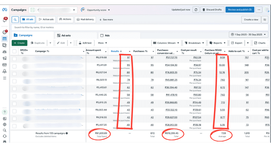Tick checkbox for ₹5,413.61 row

pos(14,89)
